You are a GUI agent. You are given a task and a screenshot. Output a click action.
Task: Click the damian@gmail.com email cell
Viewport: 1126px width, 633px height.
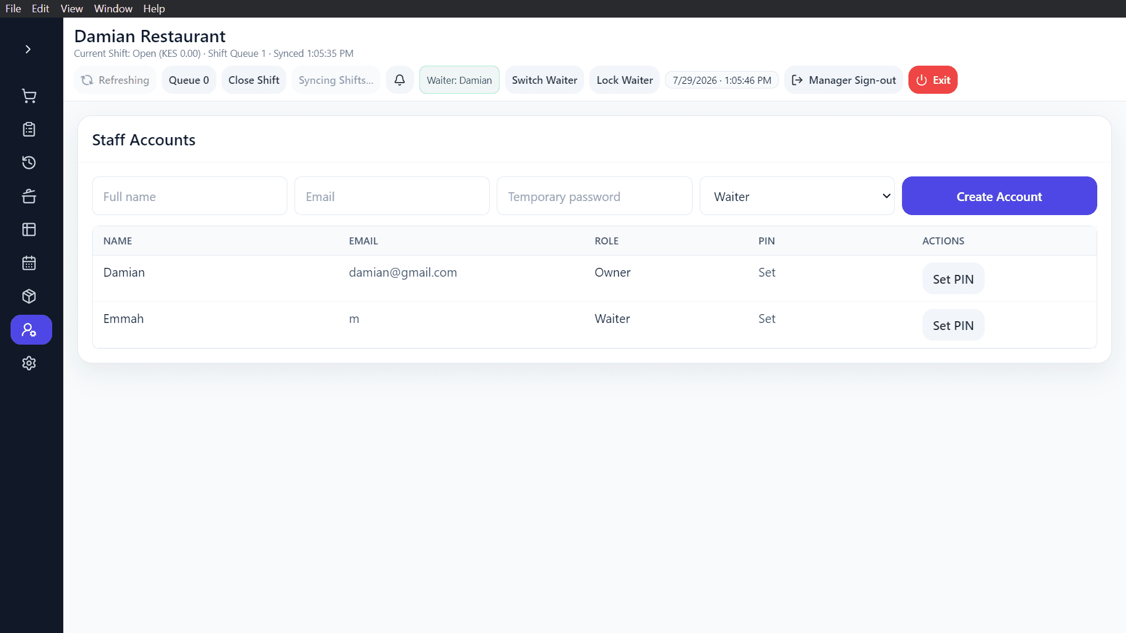[x=403, y=273]
